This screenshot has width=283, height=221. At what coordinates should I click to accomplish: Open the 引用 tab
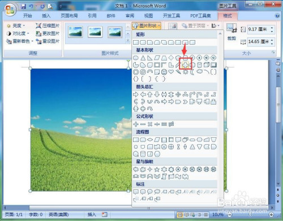pyautogui.click(x=92, y=16)
